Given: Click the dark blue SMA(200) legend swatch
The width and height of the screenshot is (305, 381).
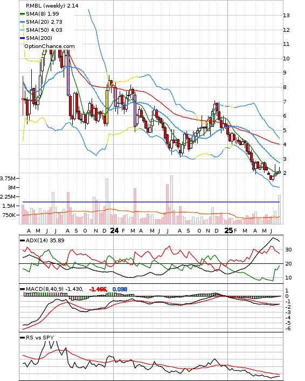Looking at the screenshot, I should 22,38.
